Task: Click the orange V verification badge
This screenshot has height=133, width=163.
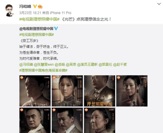Action: 35,6
